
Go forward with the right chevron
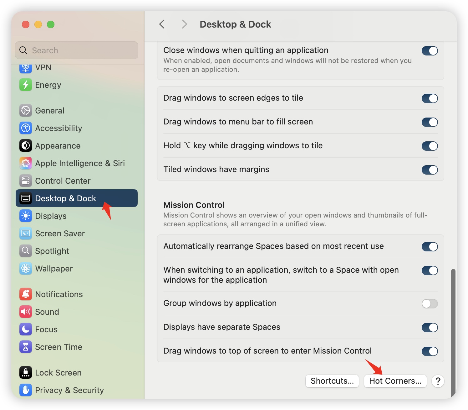185,24
